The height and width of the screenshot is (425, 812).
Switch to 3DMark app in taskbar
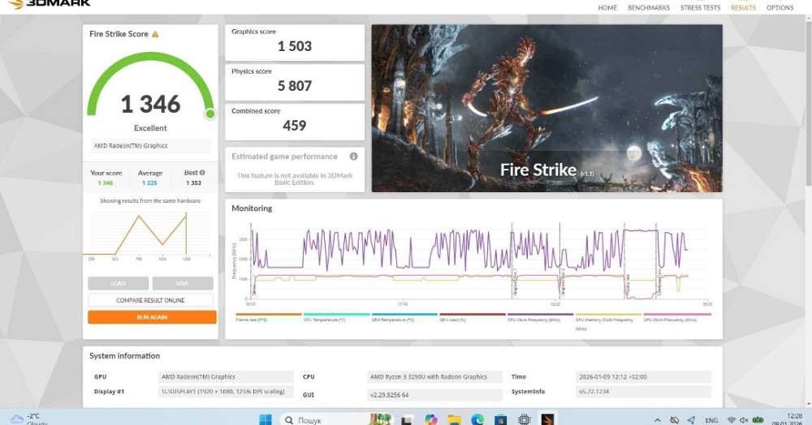click(548, 419)
